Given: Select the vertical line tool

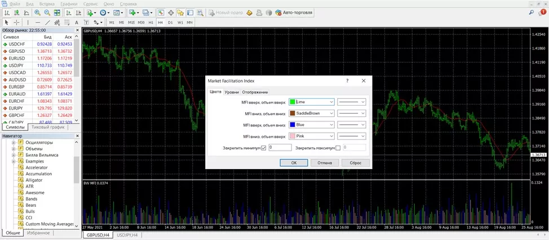Looking at the screenshot, I should (28, 22).
